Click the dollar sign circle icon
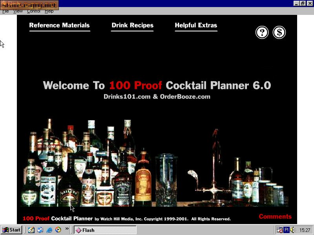Screen dimensions: 314x235 tap(279, 33)
